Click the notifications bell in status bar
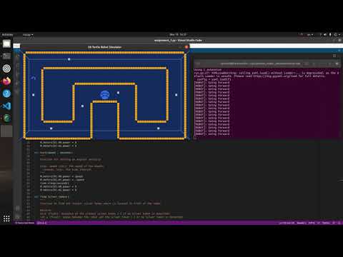This screenshot has width=343, height=257. click(x=339, y=223)
